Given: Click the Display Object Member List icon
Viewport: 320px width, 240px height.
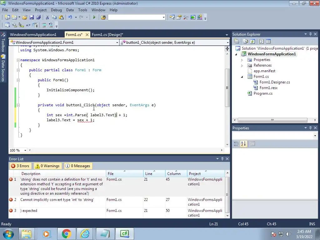Looking at the screenshot, I should pos(7,25).
